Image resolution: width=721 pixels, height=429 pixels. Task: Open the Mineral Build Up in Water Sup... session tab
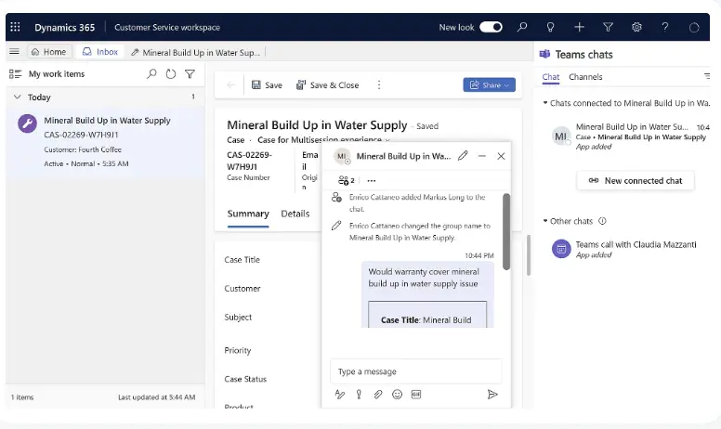click(x=195, y=52)
